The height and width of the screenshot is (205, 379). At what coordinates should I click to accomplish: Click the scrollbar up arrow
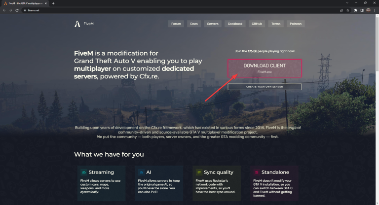(x=377, y=16)
